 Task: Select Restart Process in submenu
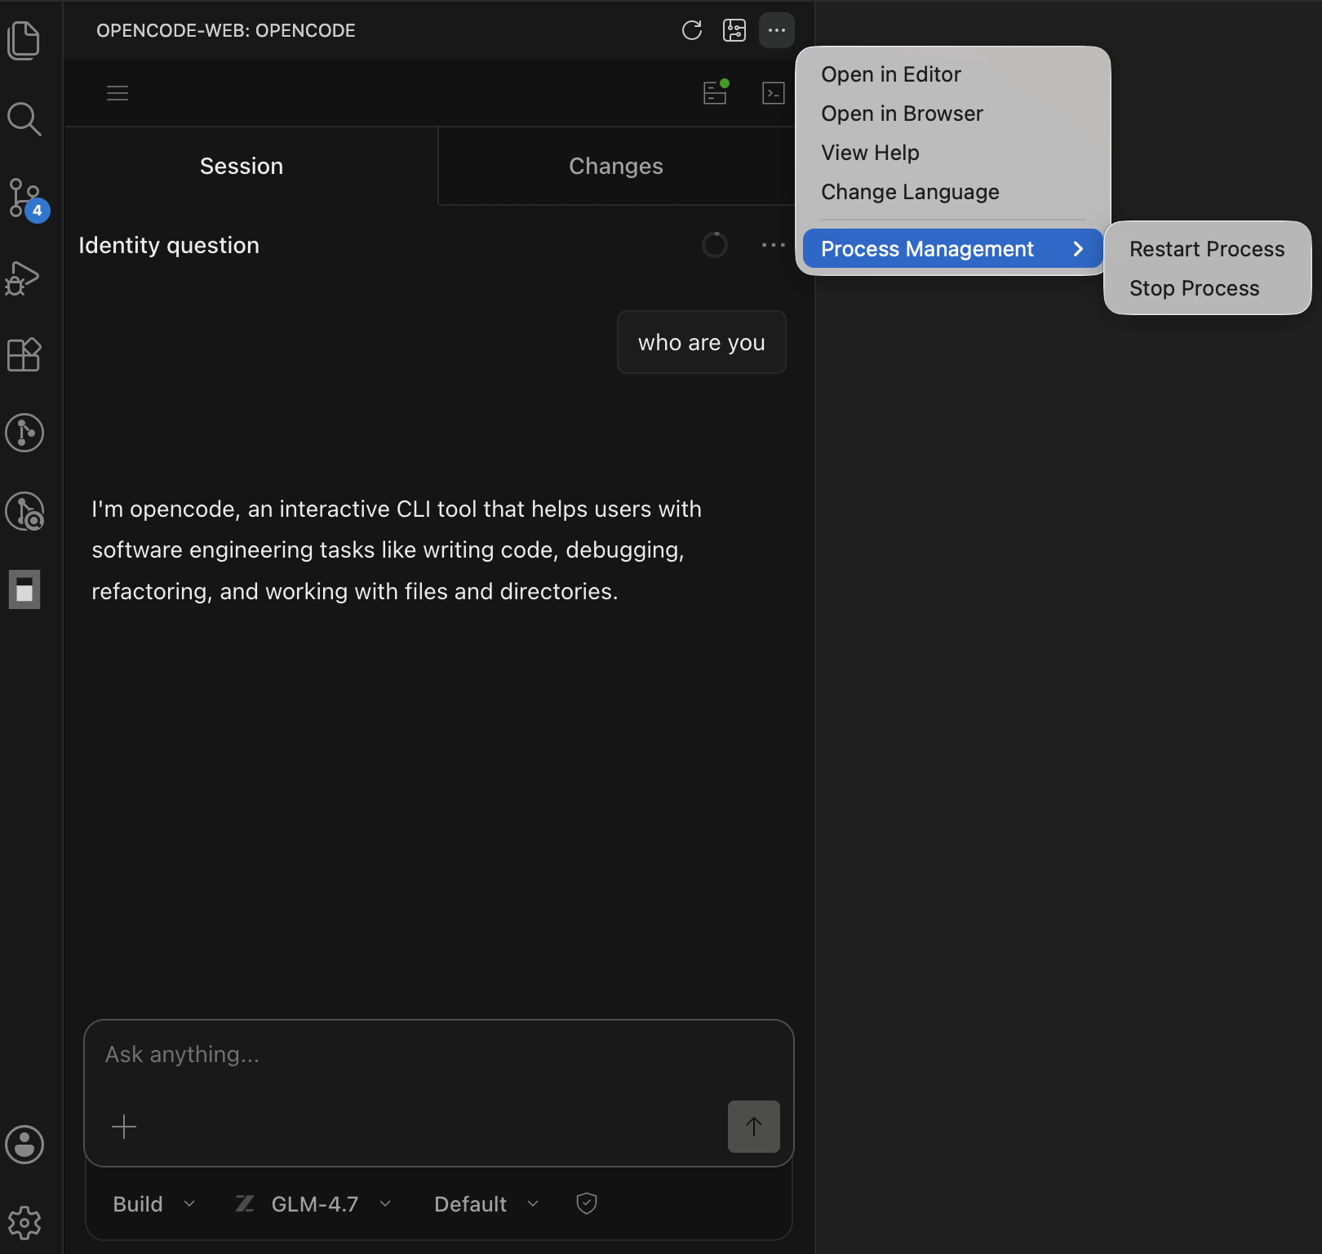1207,249
